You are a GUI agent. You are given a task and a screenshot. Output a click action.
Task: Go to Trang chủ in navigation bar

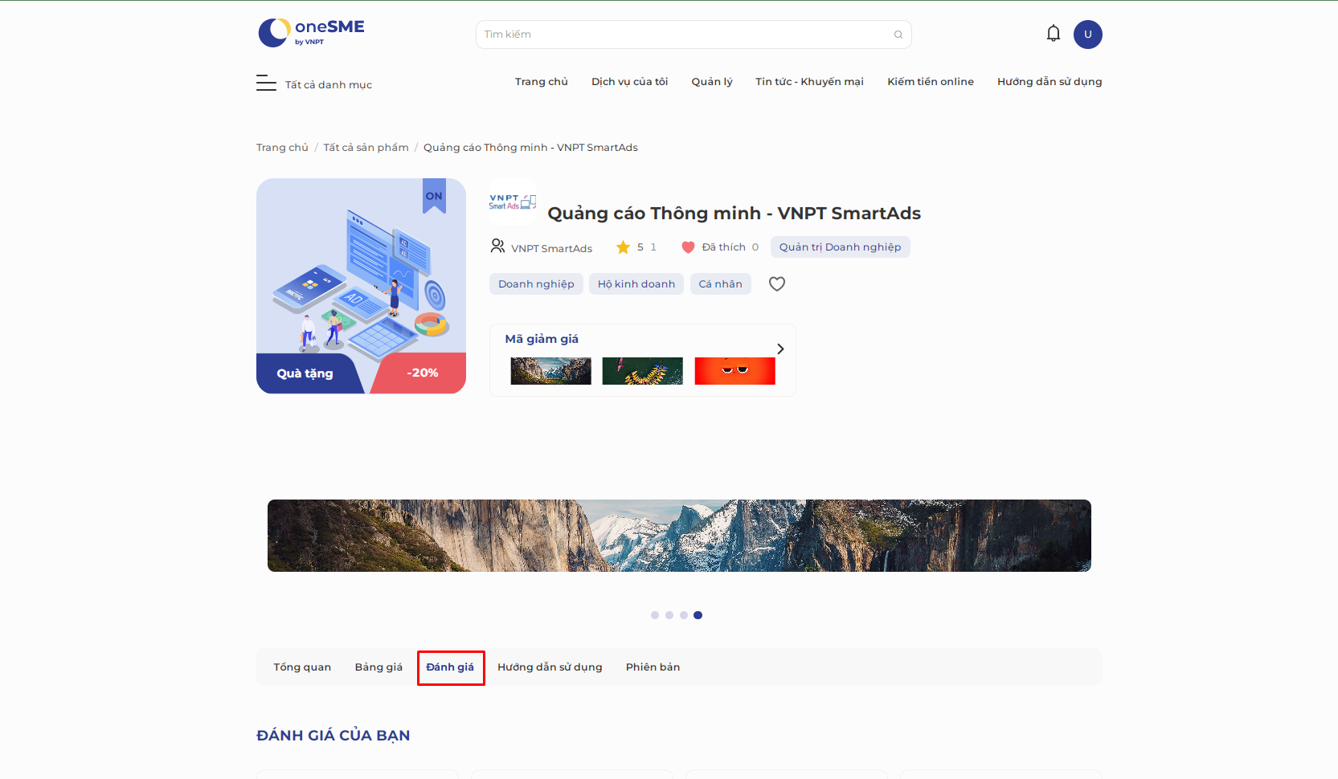click(x=542, y=82)
